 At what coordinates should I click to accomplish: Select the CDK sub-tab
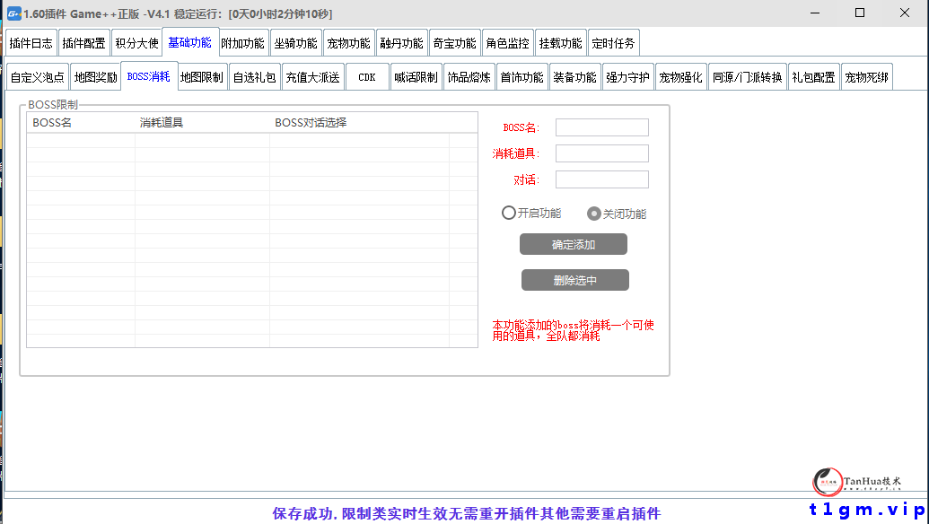point(366,75)
